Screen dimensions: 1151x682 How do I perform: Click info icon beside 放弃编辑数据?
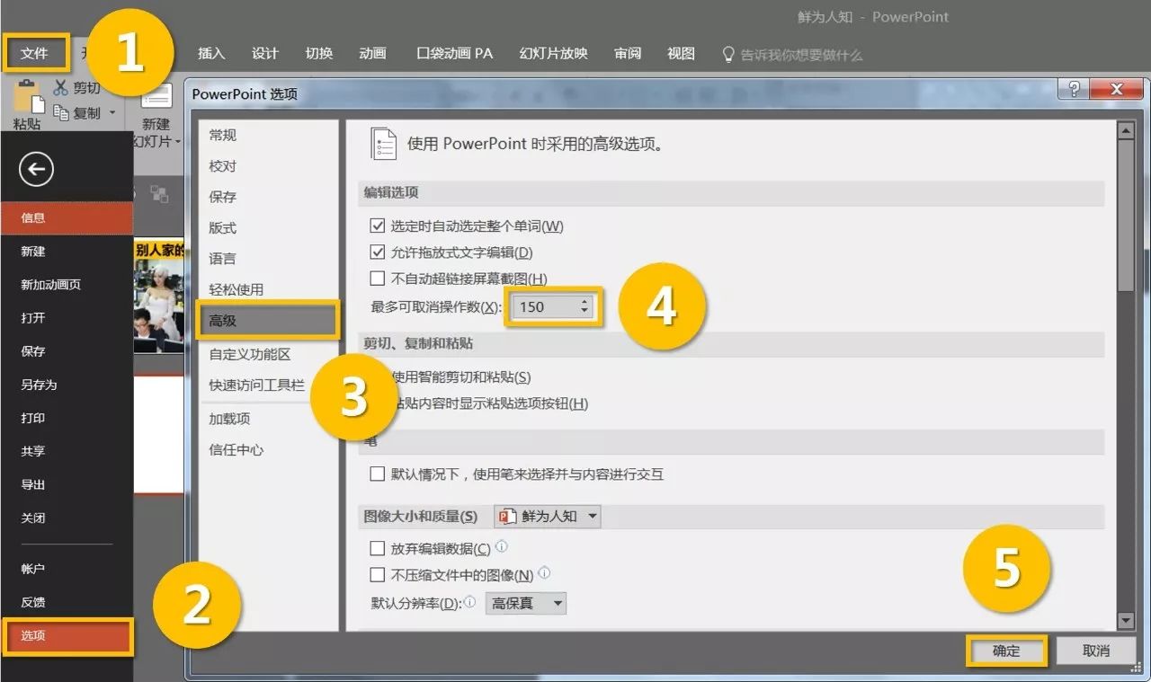(x=502, y=545)
